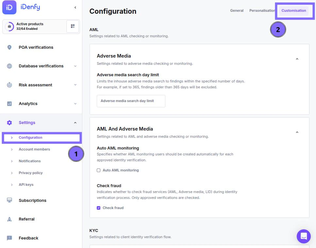This screenshot has height=248, width=316.
Task: Open Privacy policy settings
Action: point(31,173)
